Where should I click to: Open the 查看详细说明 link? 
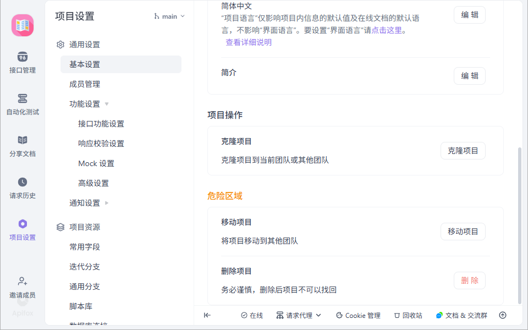249,42
